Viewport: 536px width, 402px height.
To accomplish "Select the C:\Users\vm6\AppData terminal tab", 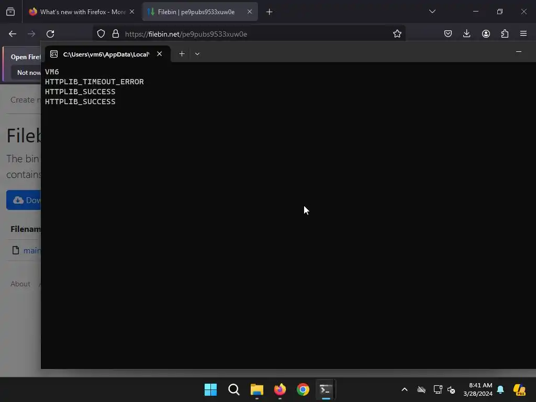I will (x=107, y=54).
